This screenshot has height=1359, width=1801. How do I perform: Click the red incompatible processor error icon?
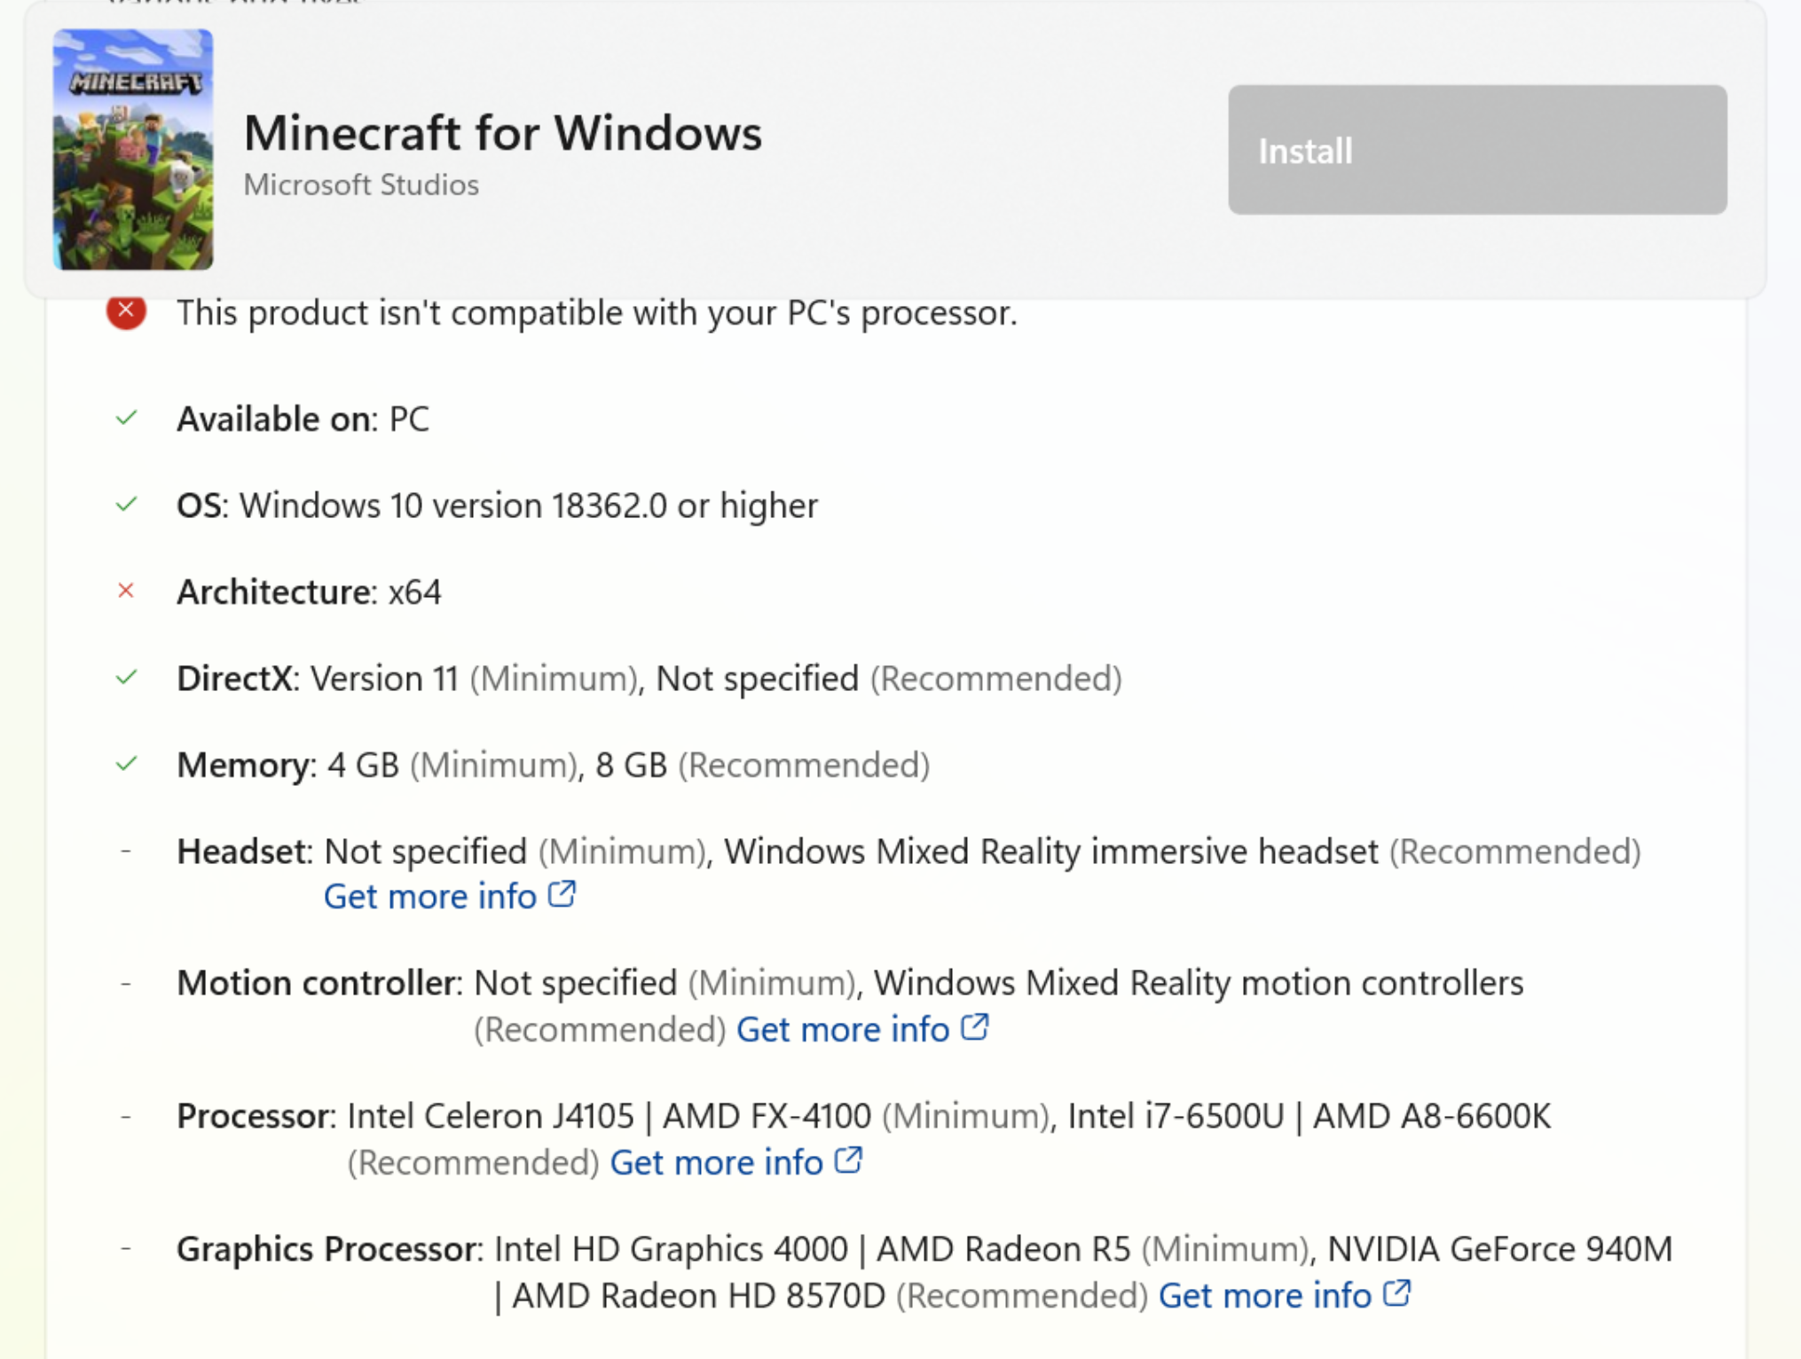126,311
